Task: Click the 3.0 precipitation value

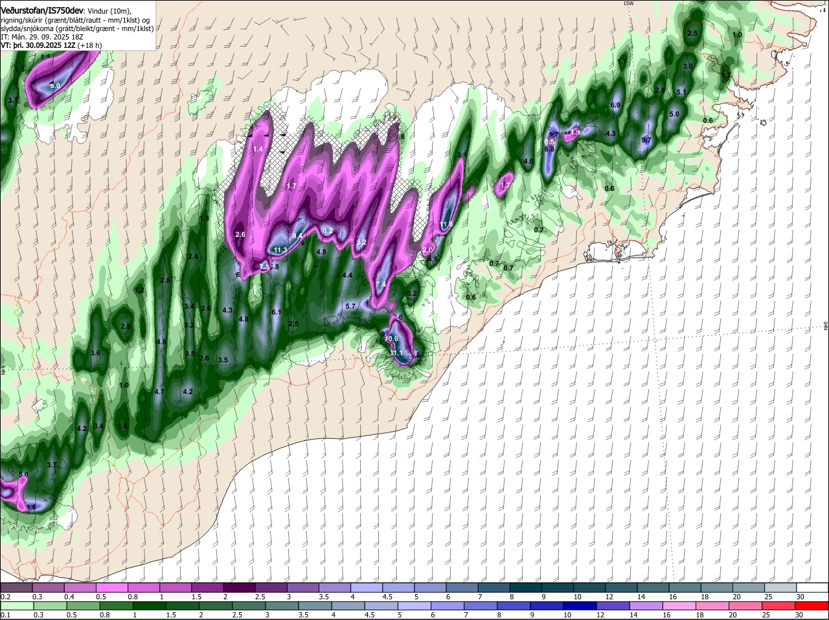Action: click(x=688, y=66)
